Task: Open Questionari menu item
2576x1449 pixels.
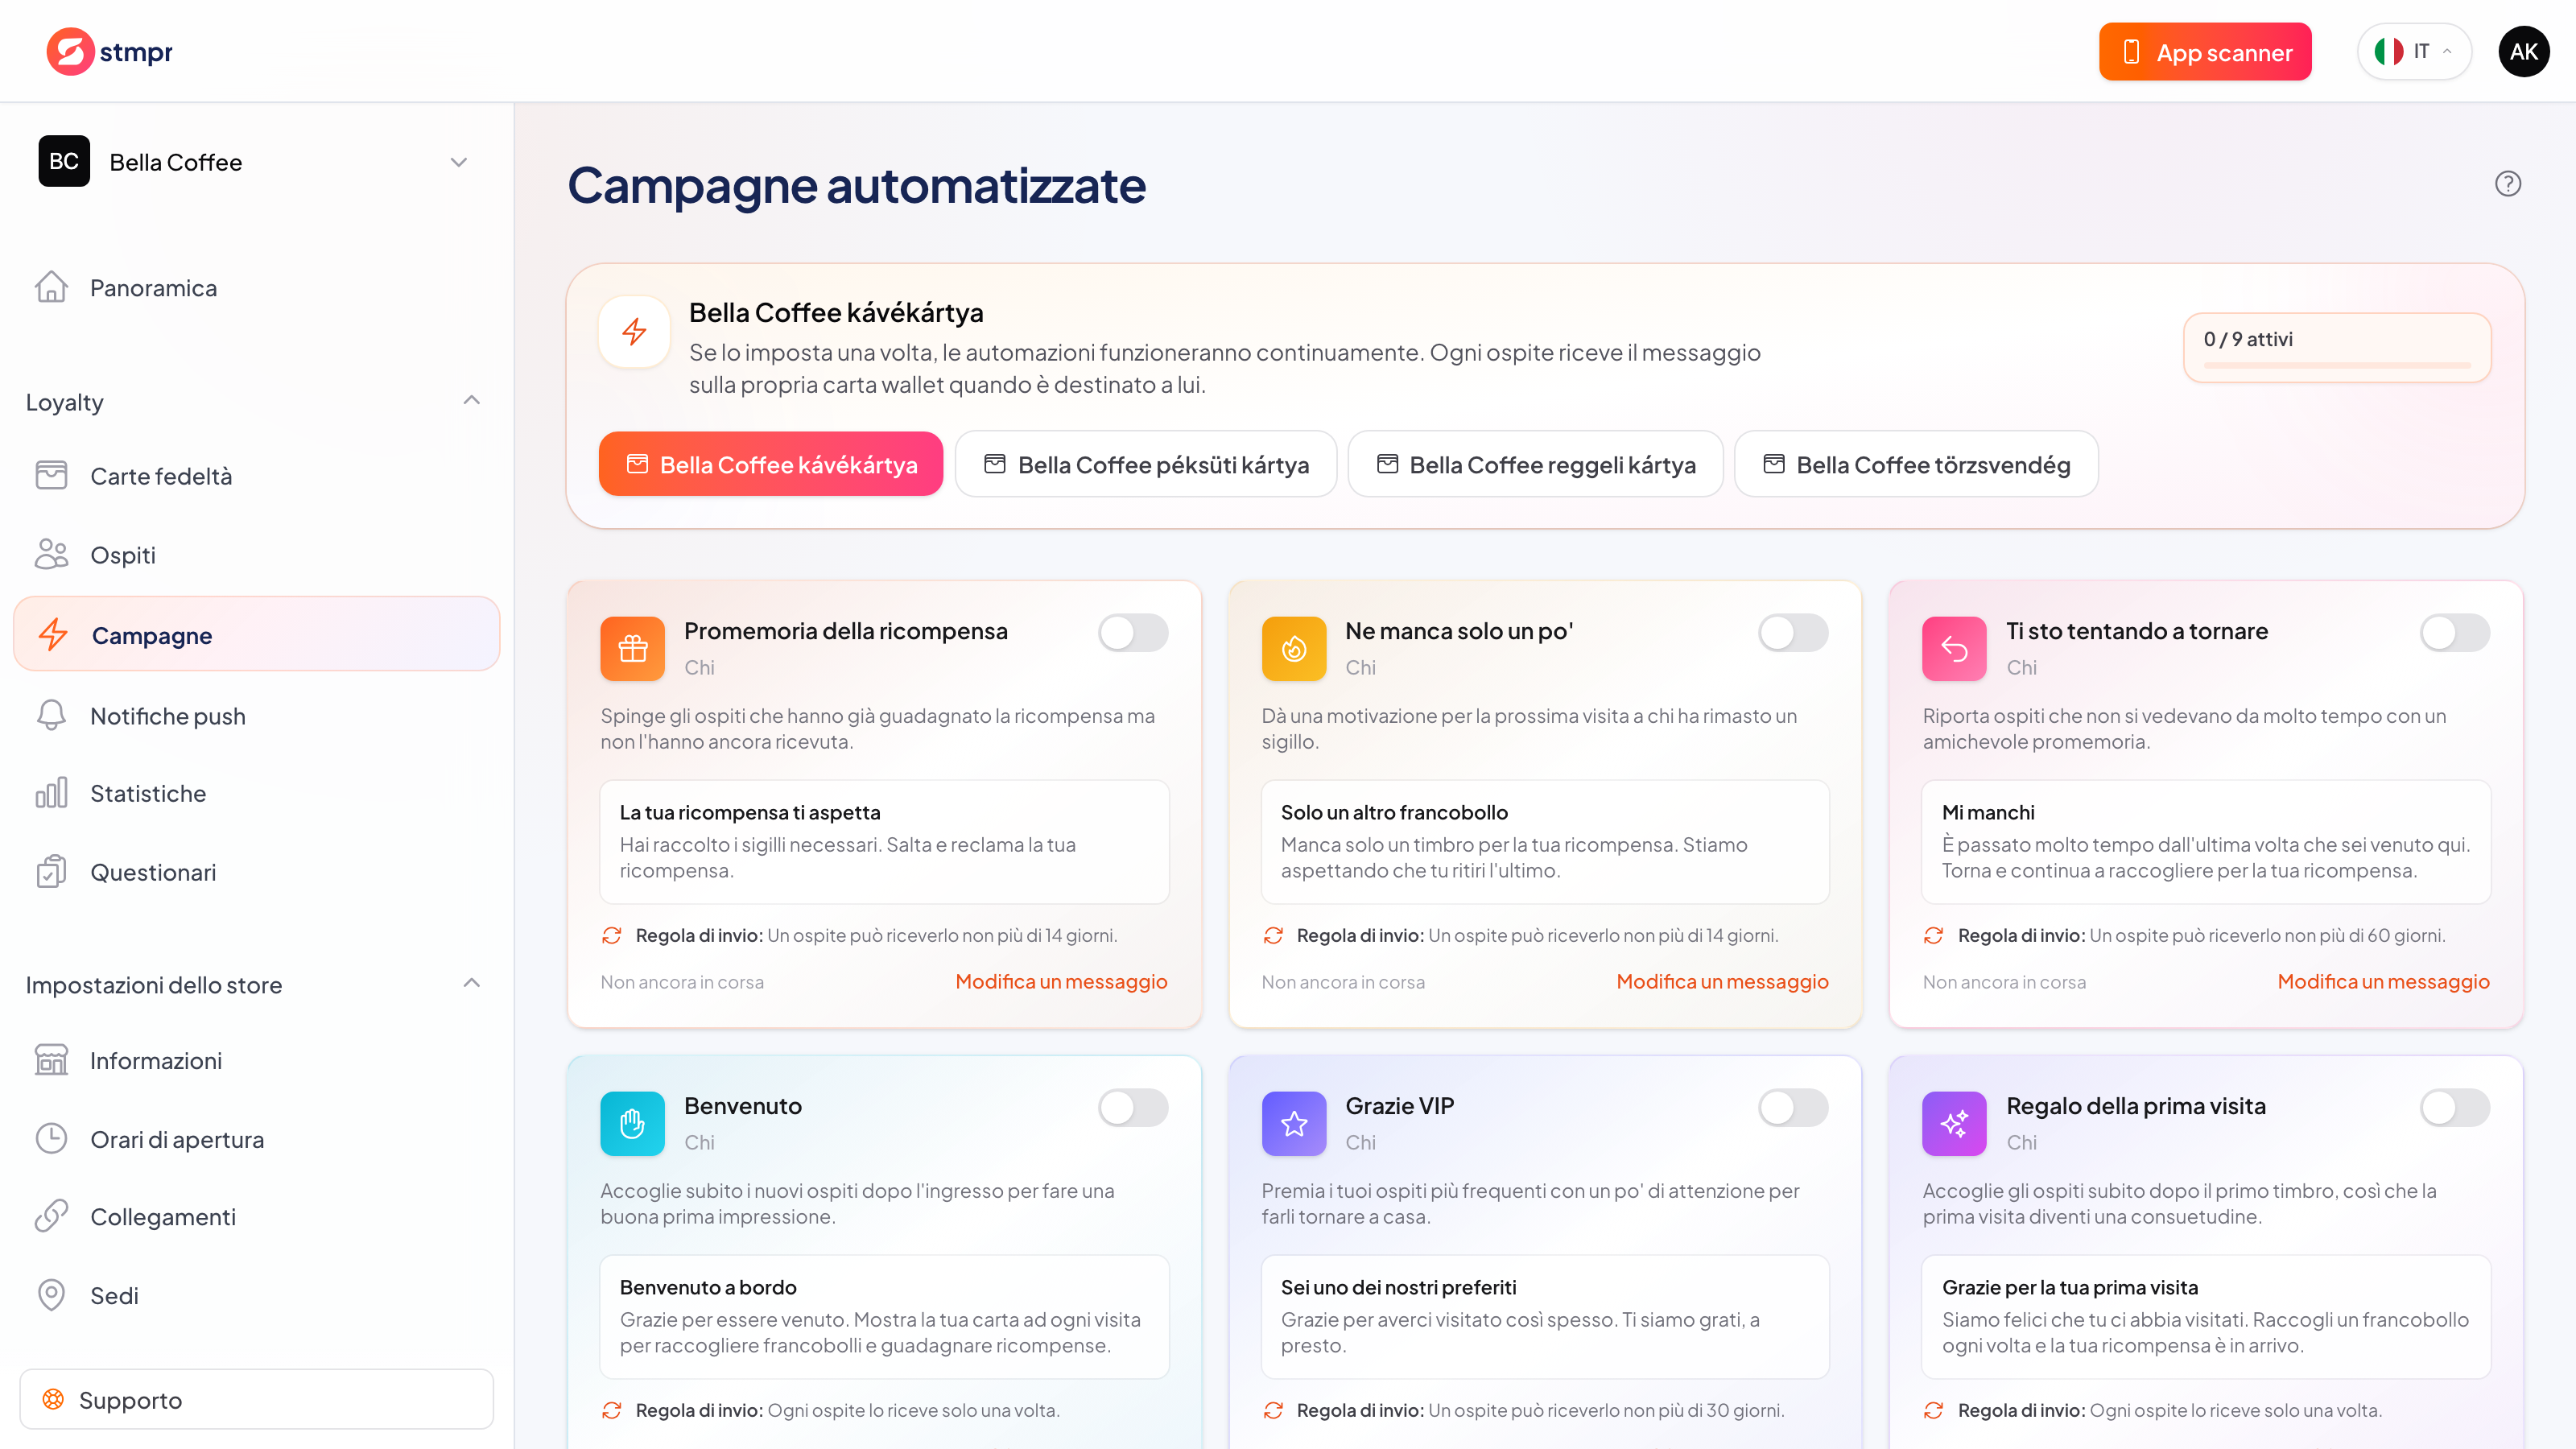Action: tap(256, 872)
